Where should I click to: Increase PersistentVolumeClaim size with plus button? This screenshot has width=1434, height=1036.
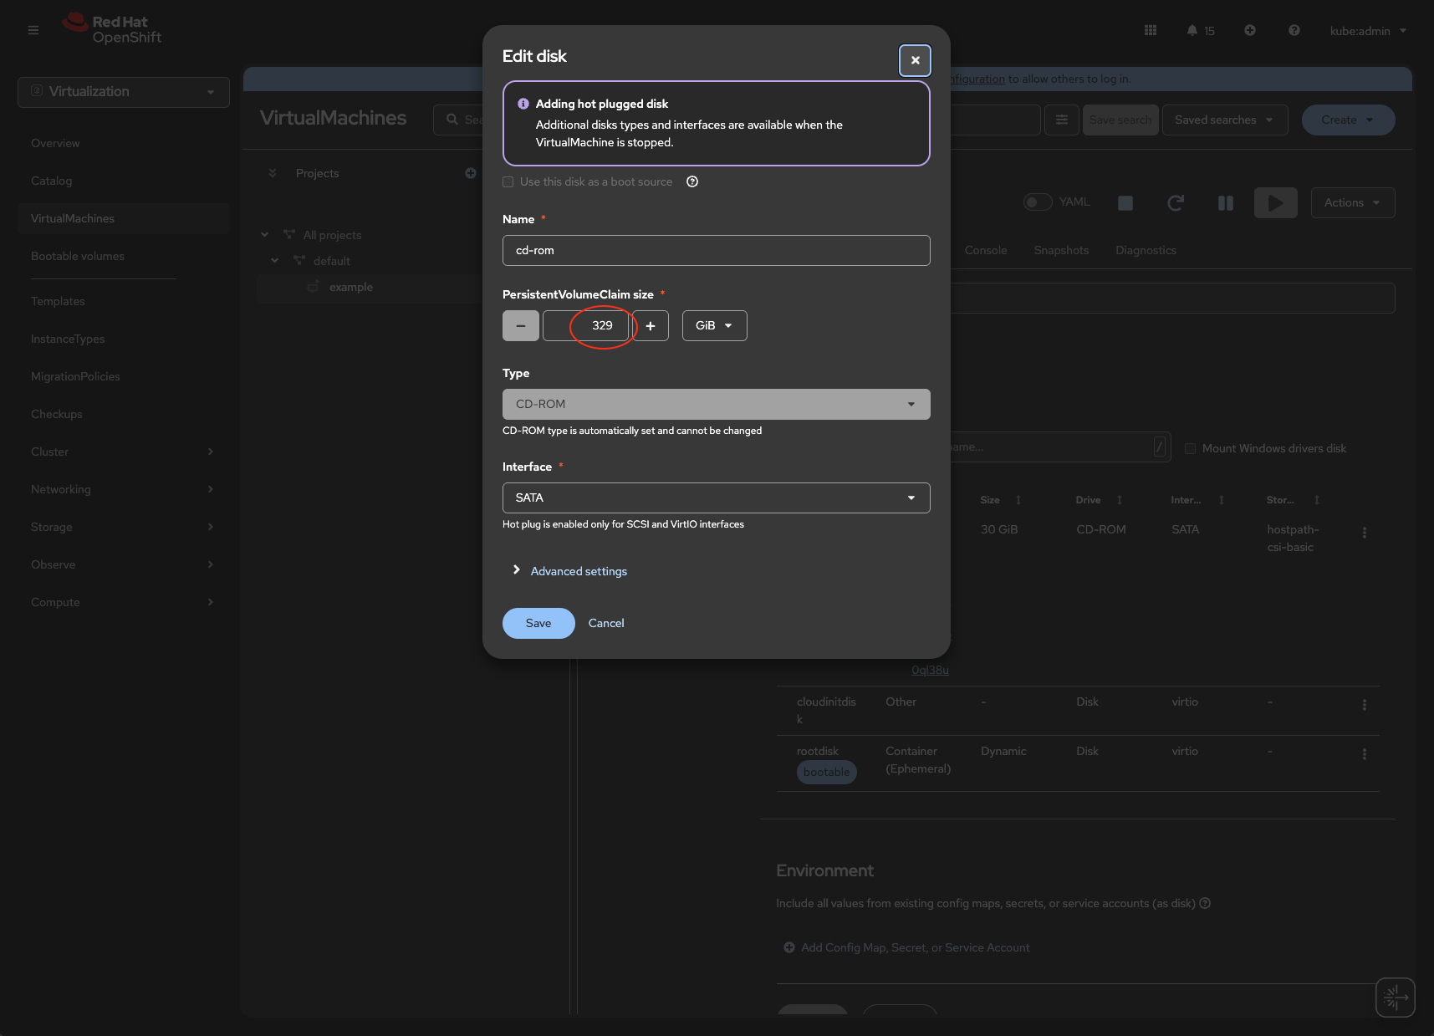click(650, 326)
